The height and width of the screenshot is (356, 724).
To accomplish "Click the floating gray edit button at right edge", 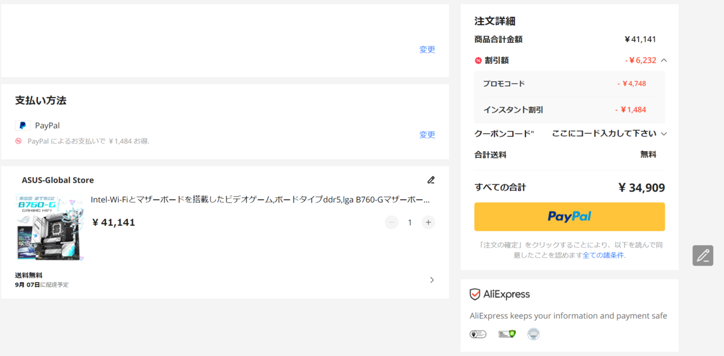I will click(x=703, y=255).
